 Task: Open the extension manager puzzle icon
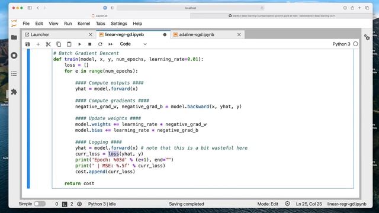click(x=14, y=92)
